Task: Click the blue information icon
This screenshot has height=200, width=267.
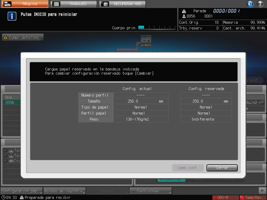Action: pos(12,16)
